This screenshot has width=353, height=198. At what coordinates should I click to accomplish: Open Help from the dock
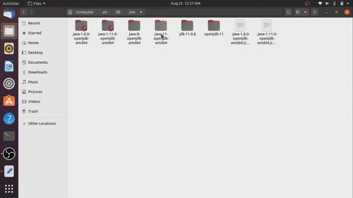click(9, 119)
